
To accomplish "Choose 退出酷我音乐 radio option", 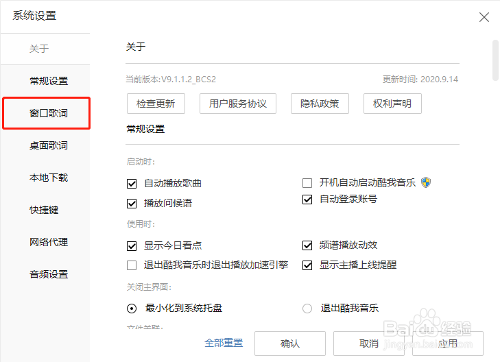I will point(307,309).
